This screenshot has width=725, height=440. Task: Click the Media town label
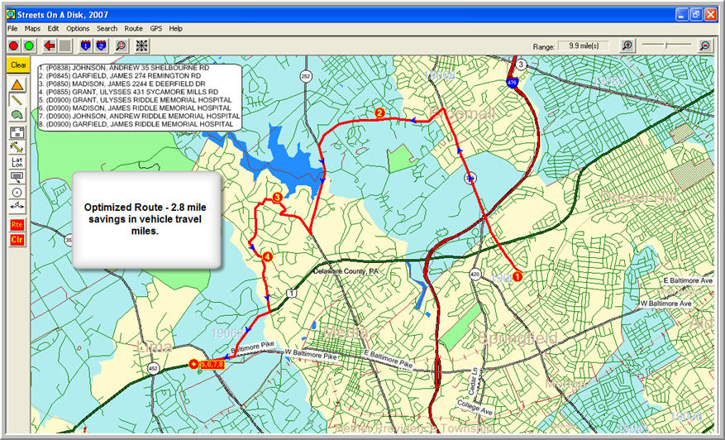point(346,332)
